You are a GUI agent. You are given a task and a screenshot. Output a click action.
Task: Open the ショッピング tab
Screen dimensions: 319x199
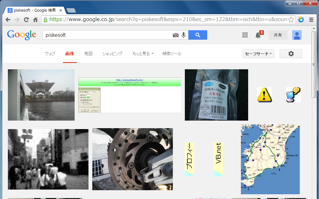112,54
